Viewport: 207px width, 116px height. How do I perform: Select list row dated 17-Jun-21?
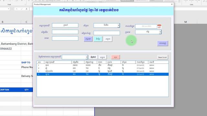(x=103, y=68)
